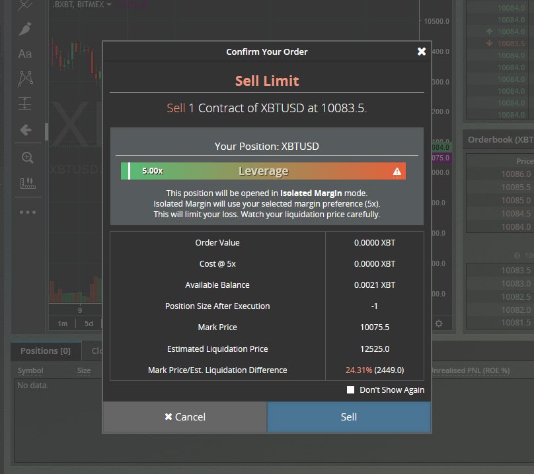Click orderbook price 10083.0
This screenshot has width=534, height=474.
pos(515,283)
